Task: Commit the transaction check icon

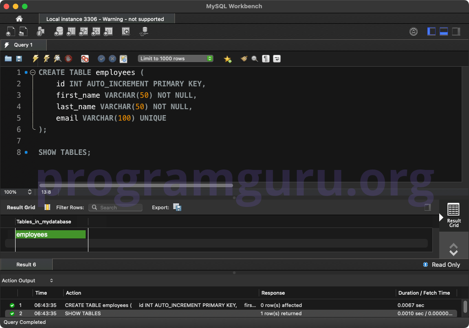Action: (x=101, y=58)
